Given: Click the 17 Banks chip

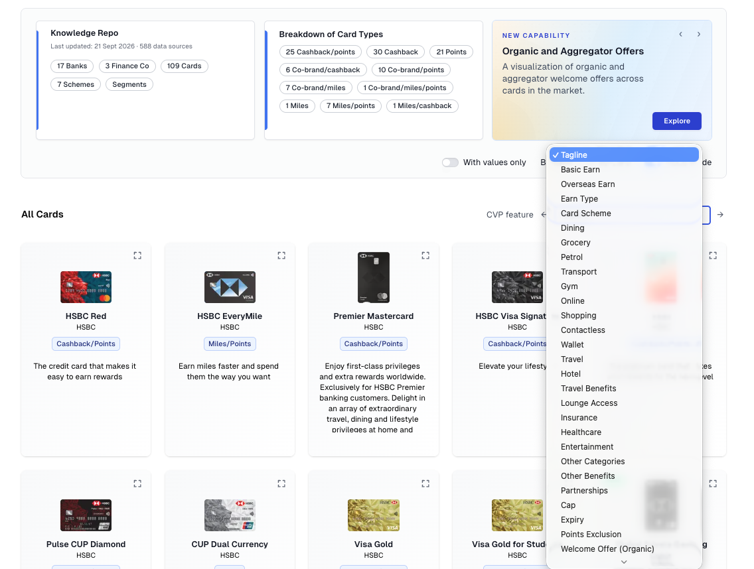Looking at the screenshot, I should point(72,66).
